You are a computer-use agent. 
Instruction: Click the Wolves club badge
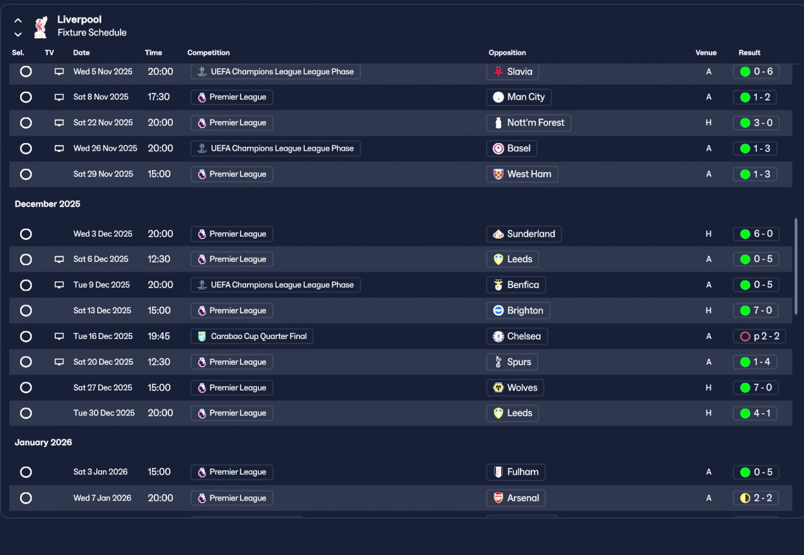(x=498, y=388)
